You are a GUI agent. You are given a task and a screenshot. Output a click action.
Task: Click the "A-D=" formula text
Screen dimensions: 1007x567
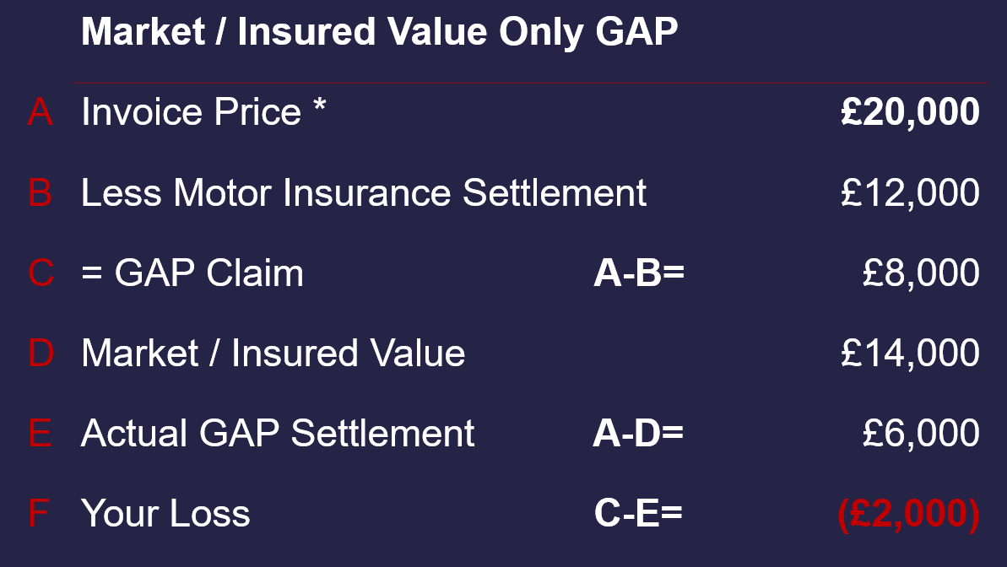(638, 434)
